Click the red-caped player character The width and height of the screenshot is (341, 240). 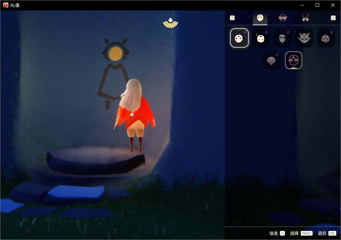coord(135,115)
